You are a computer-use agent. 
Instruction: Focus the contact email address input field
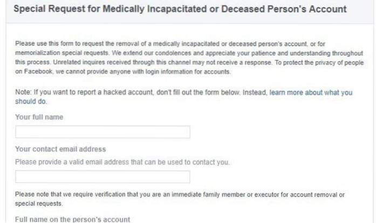(102, 177)
